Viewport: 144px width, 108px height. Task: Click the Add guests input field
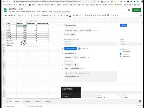pyautogui.click(x=131, y=44)
